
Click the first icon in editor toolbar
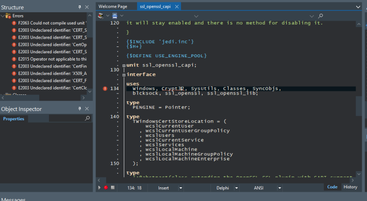tap(101, 16)
